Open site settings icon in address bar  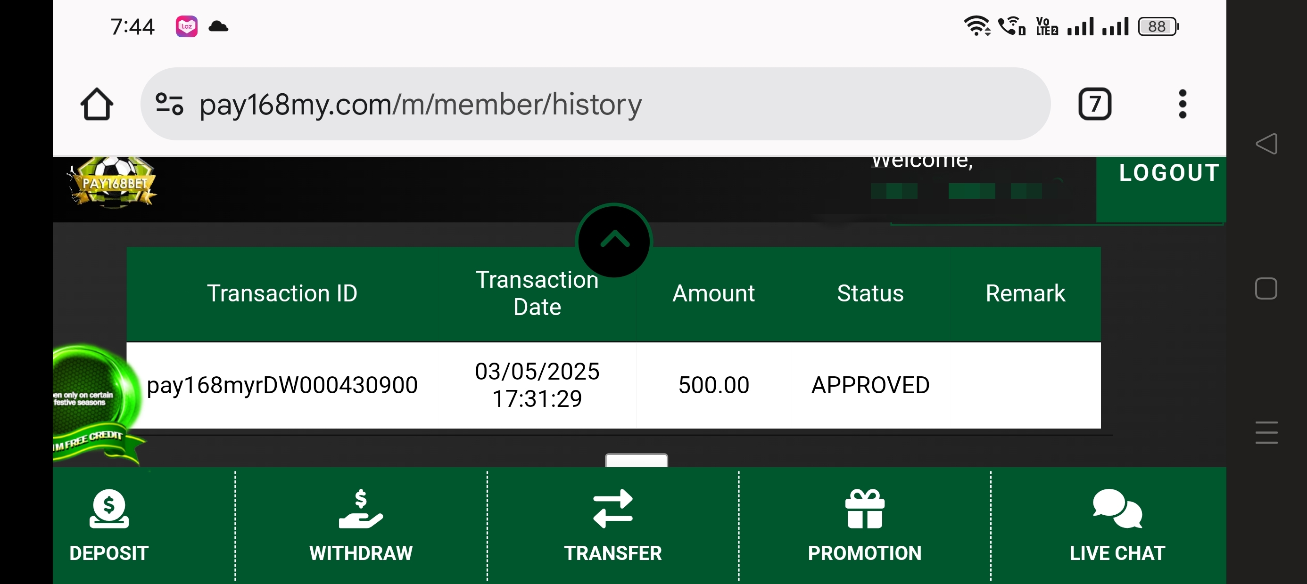pos(169,104)
